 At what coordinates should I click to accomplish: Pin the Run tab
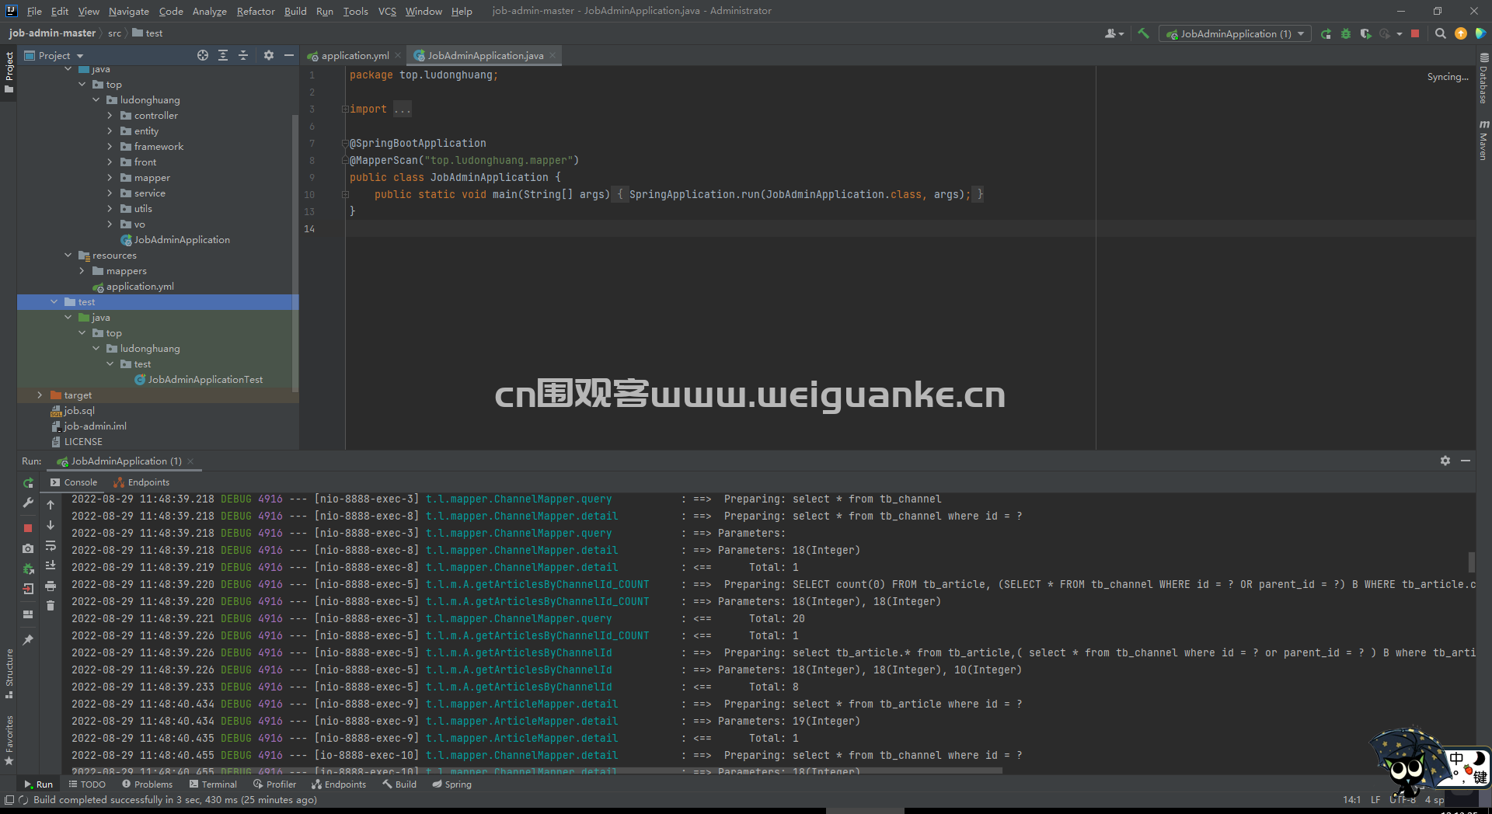pos(28,640)
